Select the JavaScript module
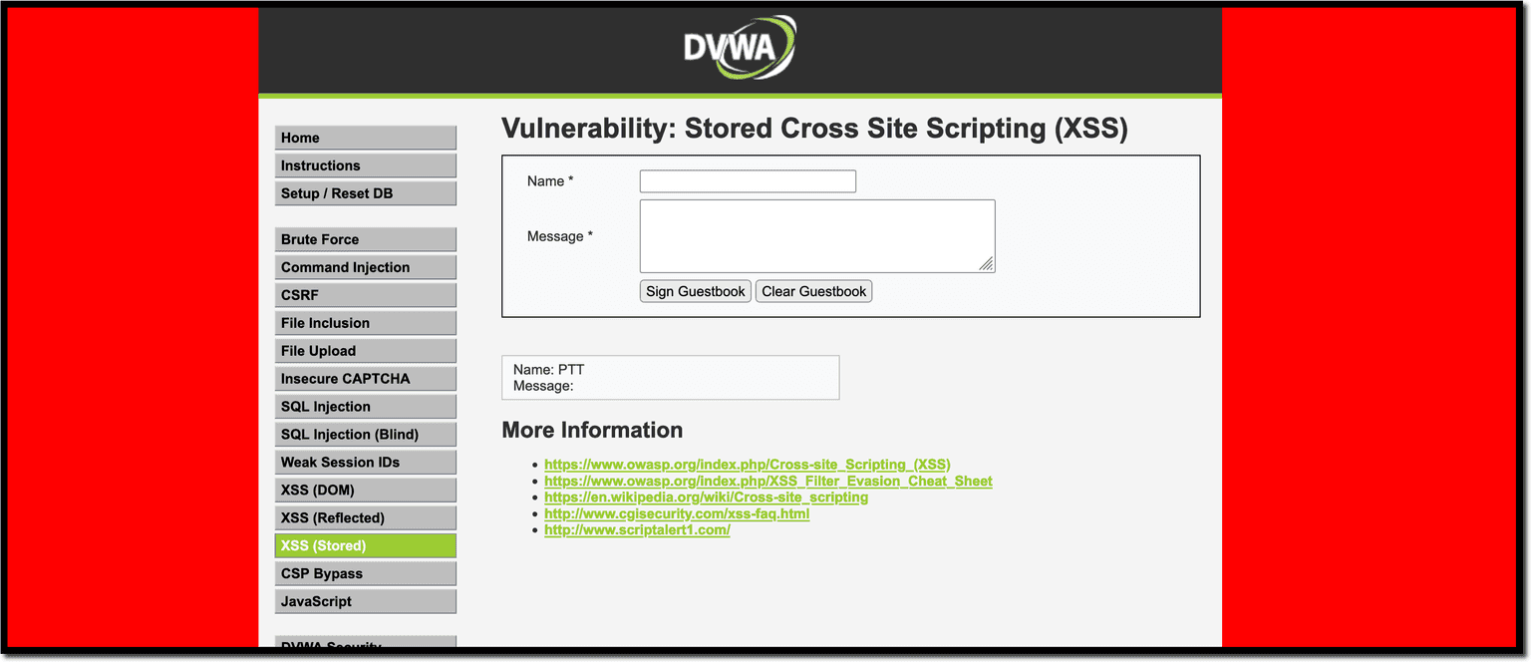Screen dimensions: 1531x662 365,601
